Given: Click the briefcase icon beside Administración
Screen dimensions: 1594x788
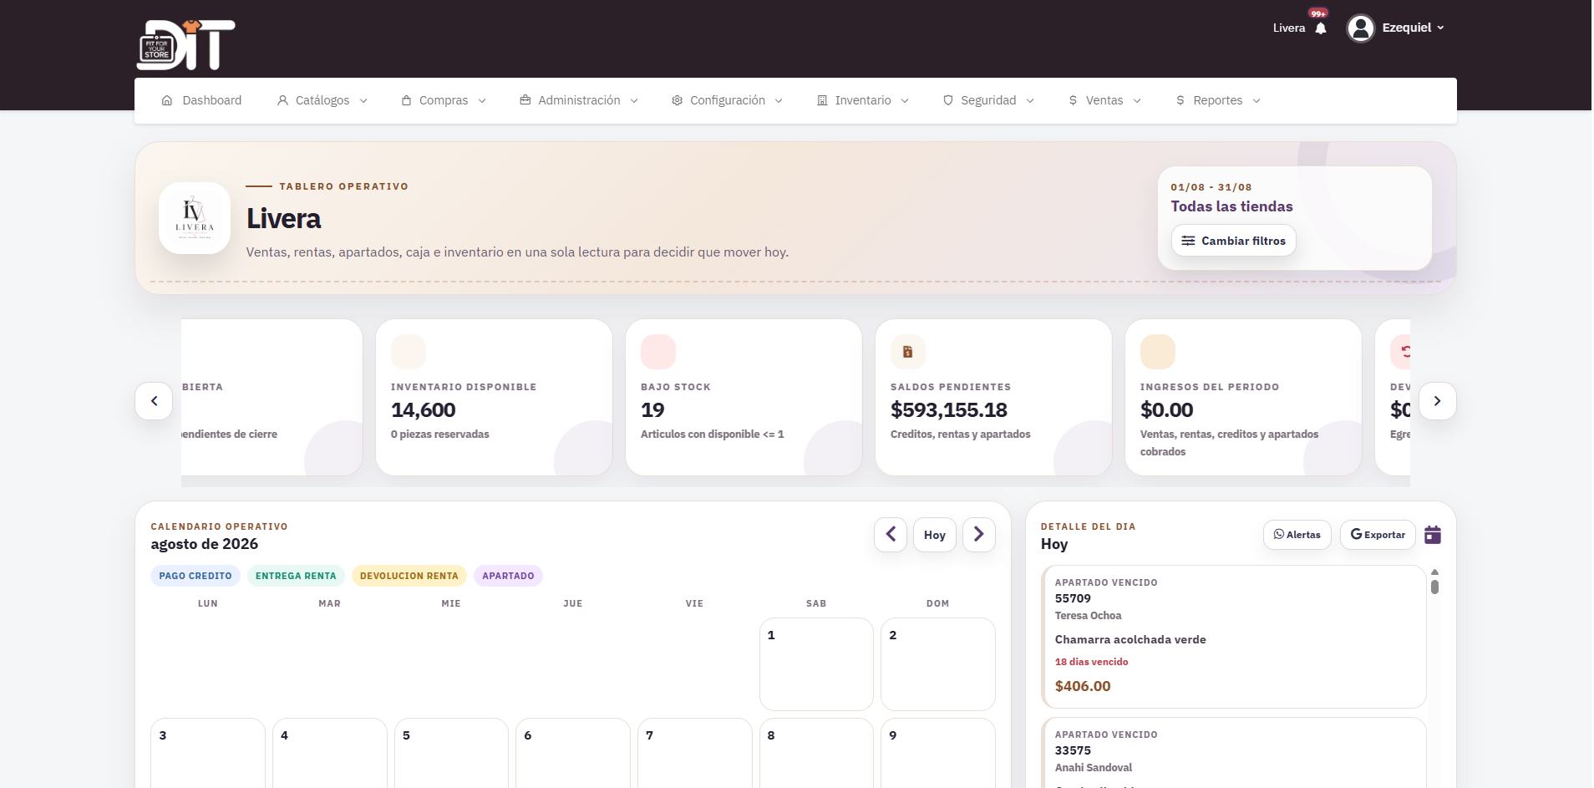Looking at the screenshot, I should [525, 100].
